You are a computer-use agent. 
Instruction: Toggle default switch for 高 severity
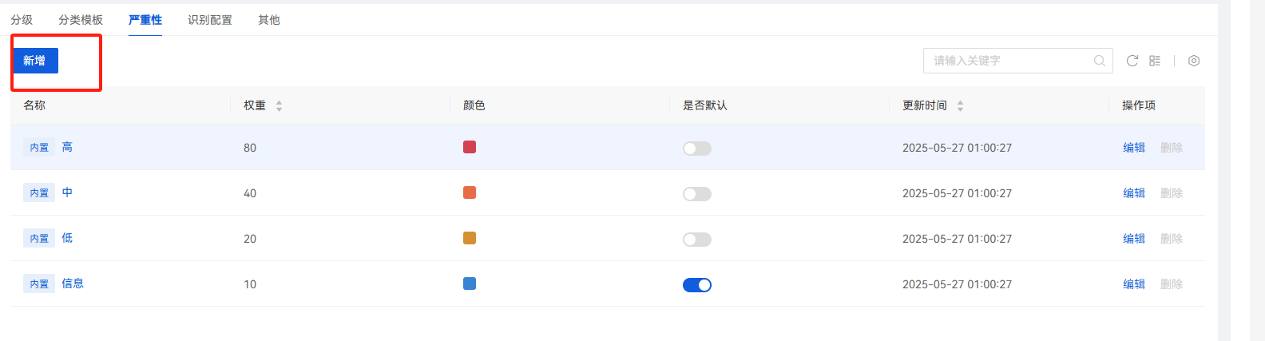[696, 149]
